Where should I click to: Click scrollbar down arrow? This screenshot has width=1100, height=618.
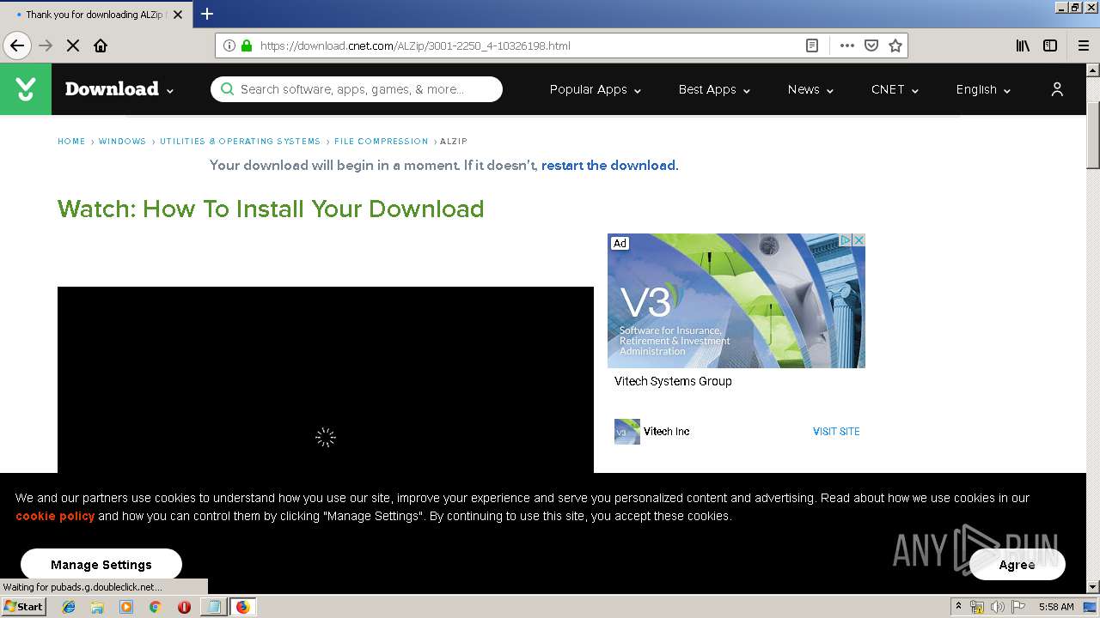point(1093,587)
